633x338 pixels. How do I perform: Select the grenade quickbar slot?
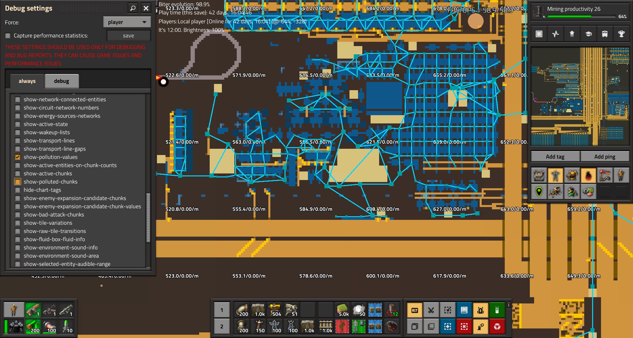(x=392, y=326)
